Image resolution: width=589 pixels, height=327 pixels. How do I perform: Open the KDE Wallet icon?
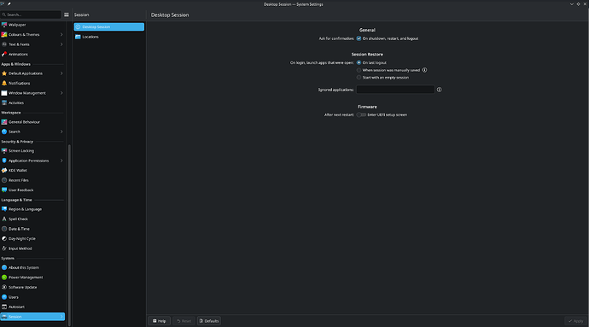coord(4,170)
